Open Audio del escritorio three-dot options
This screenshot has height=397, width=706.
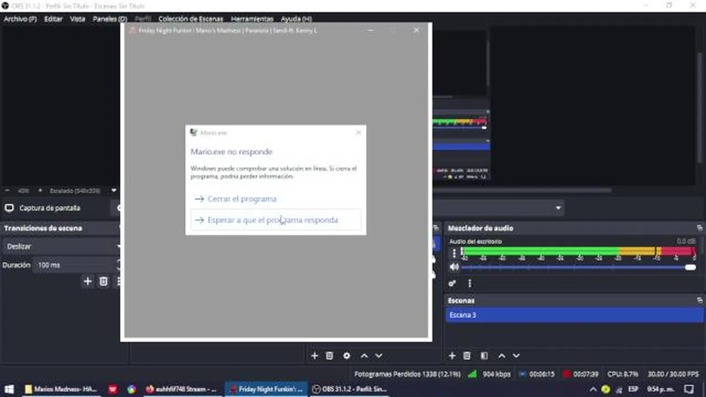click(x=454, y=253)
